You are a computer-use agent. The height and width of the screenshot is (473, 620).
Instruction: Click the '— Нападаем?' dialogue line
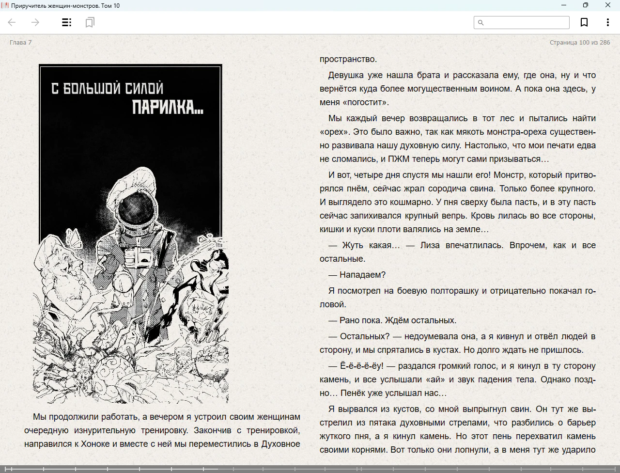(357, 275)
